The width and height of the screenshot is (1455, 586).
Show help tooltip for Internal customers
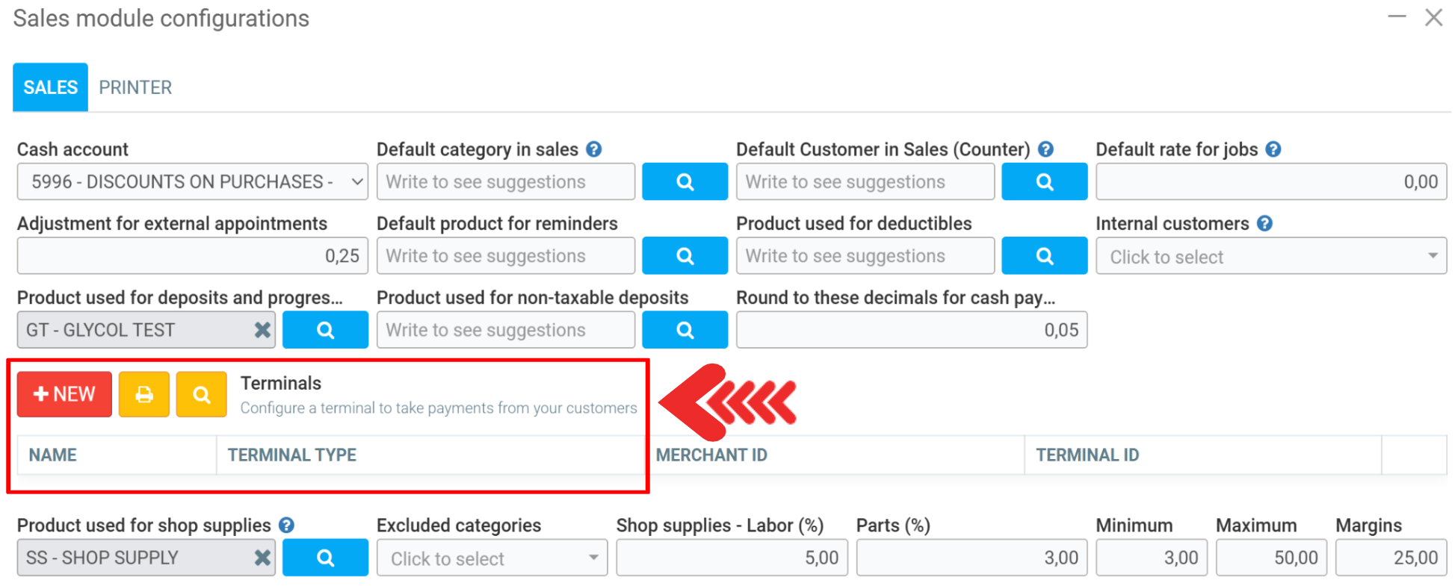tap(1264, 223)
